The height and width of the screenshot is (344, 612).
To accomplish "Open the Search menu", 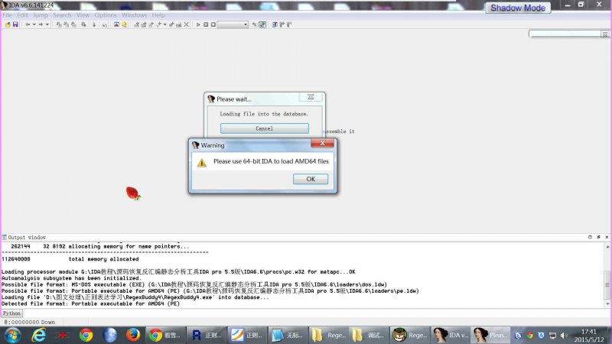I will click(x=62, y=15).
